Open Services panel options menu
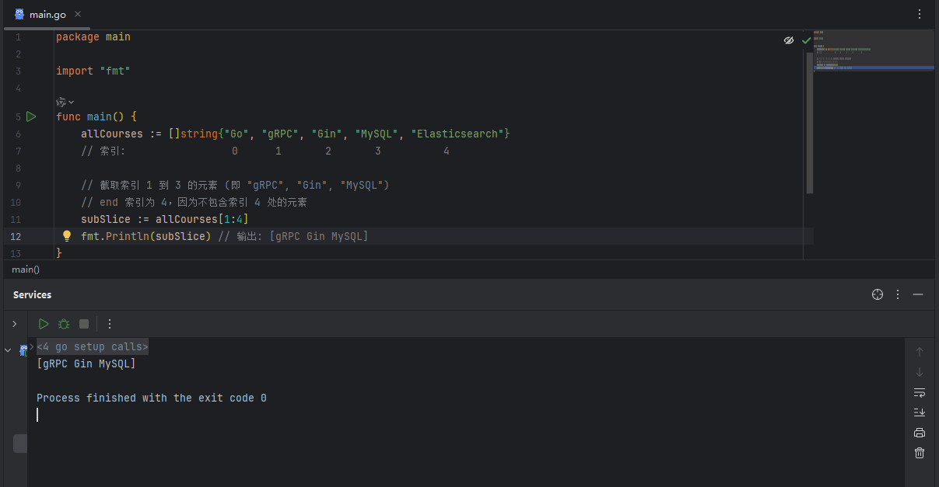 pos(898,294)
